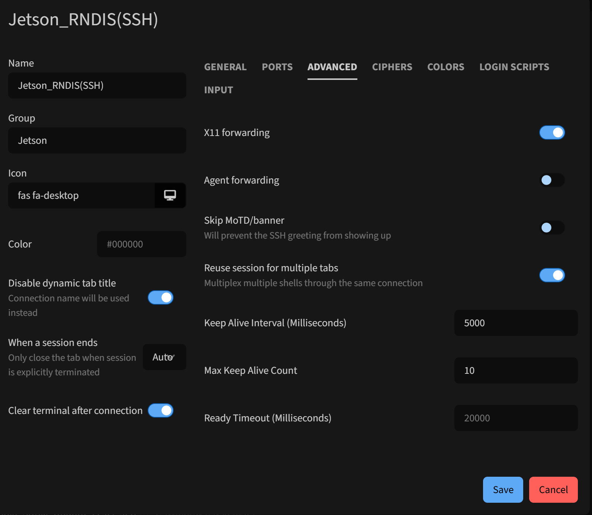592x515 pixels.
Task: Go to the Colors tab
Action: (445, 67)
